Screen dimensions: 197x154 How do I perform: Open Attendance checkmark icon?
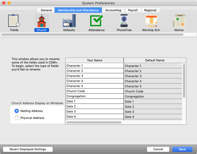point(96,21)
